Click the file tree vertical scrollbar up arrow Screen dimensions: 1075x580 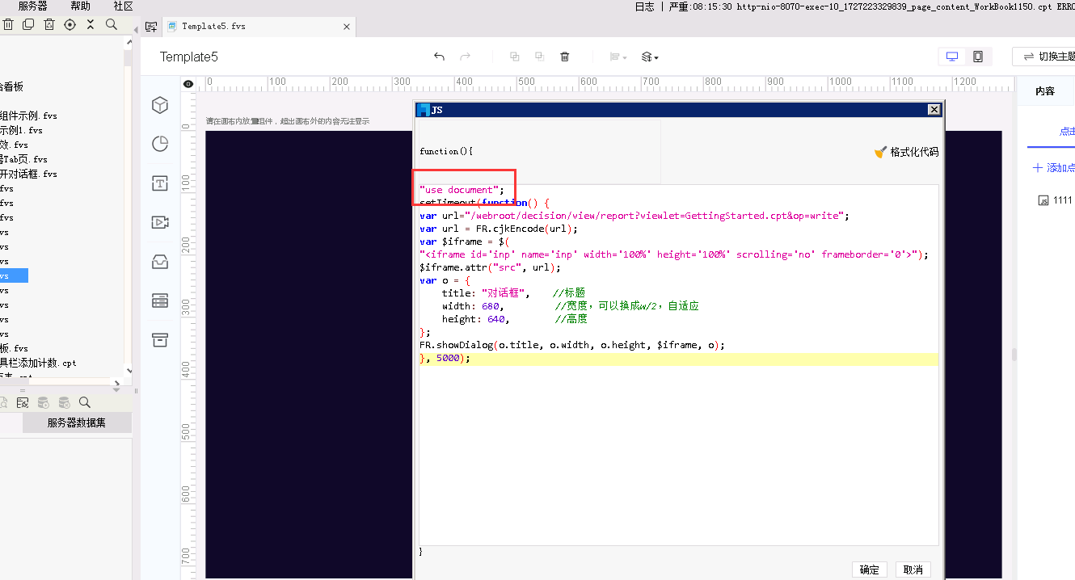pos(128,43)
